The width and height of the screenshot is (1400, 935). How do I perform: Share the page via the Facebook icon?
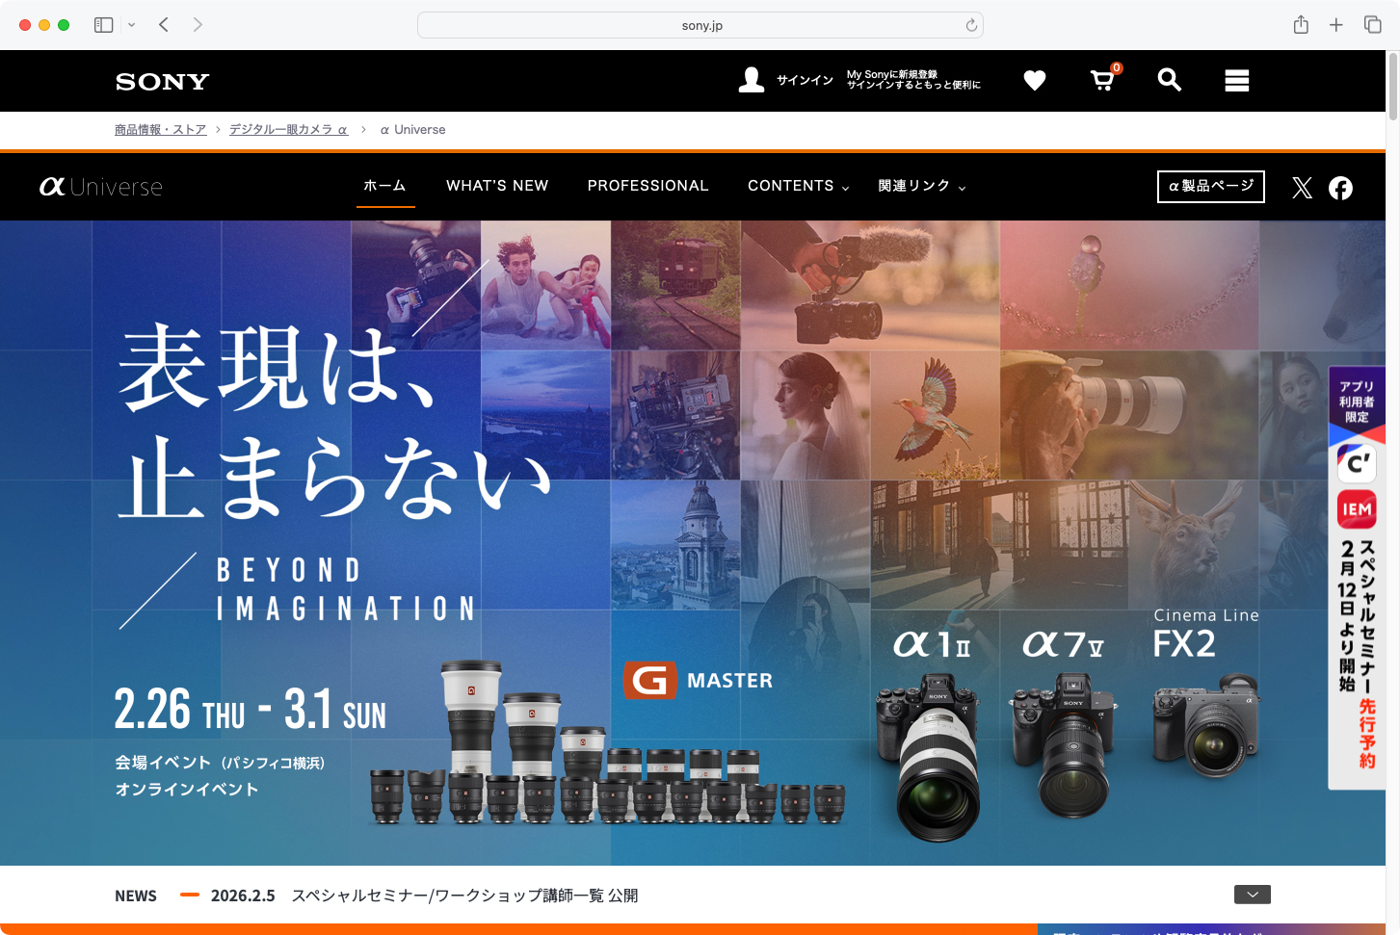coord(1340,189)
